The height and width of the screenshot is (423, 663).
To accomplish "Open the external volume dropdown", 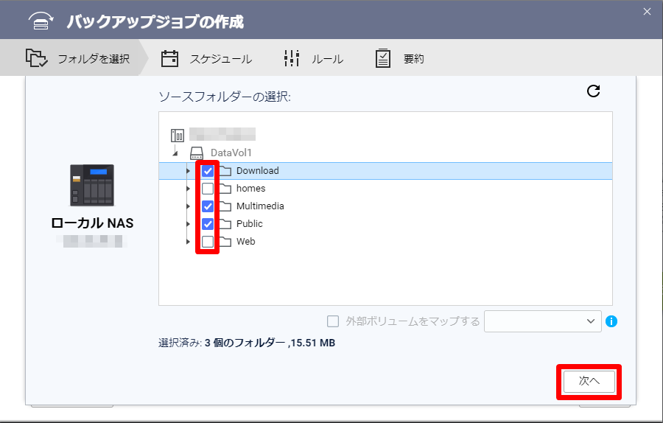I will pyautogui.click(x=542, y=321).
